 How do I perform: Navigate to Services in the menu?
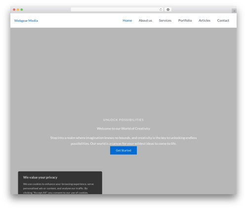point(165,21)
